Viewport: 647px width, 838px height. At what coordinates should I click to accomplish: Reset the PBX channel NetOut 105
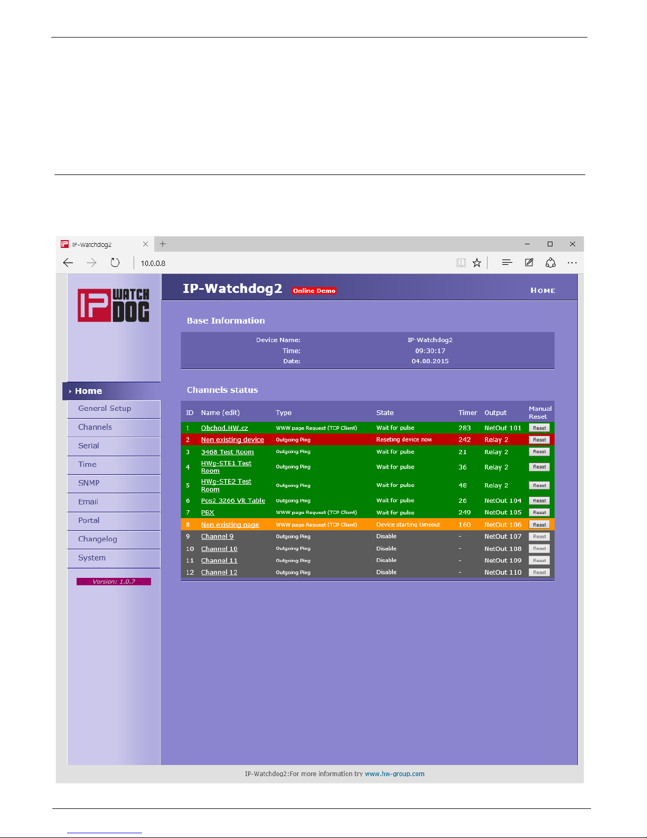(539, 513)
